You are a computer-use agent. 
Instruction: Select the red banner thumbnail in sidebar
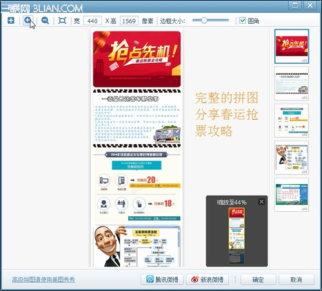pos(292,46)
